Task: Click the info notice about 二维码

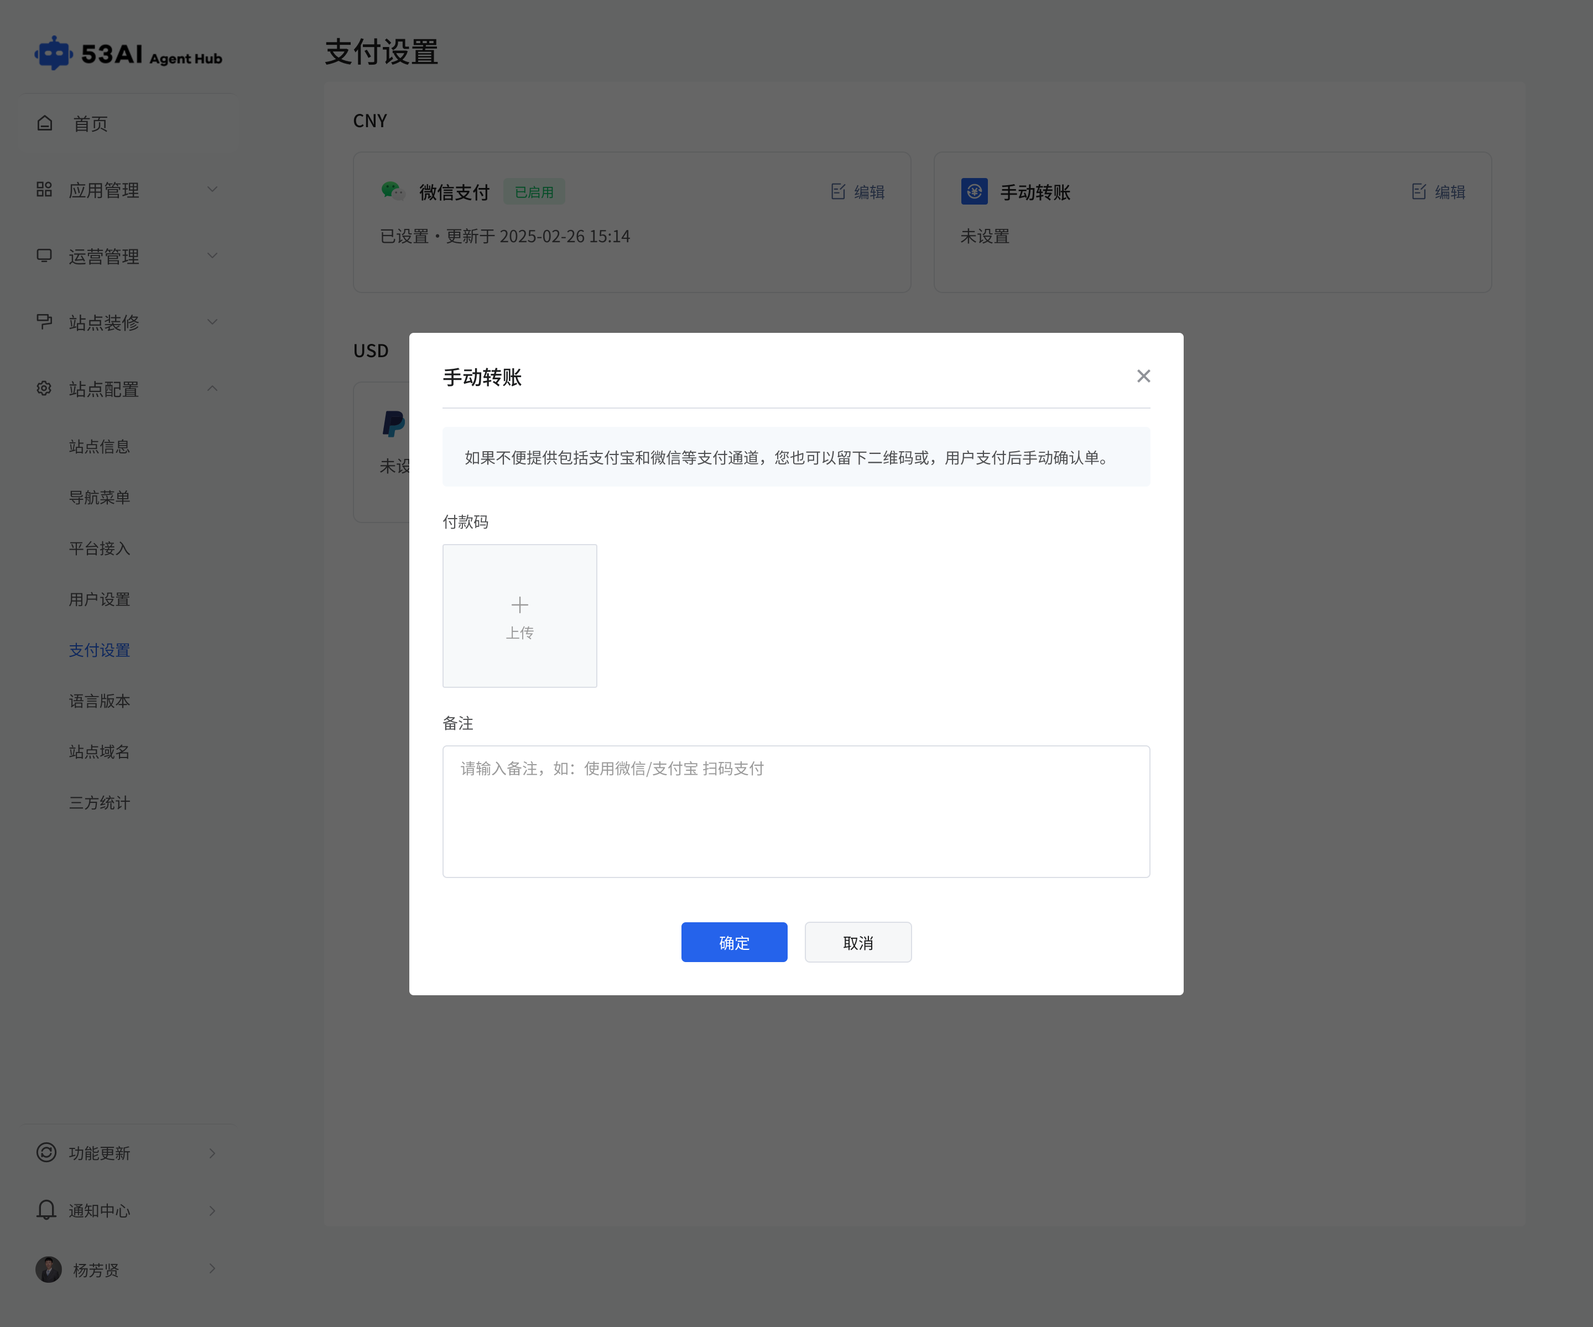Action: click(796, 457)
